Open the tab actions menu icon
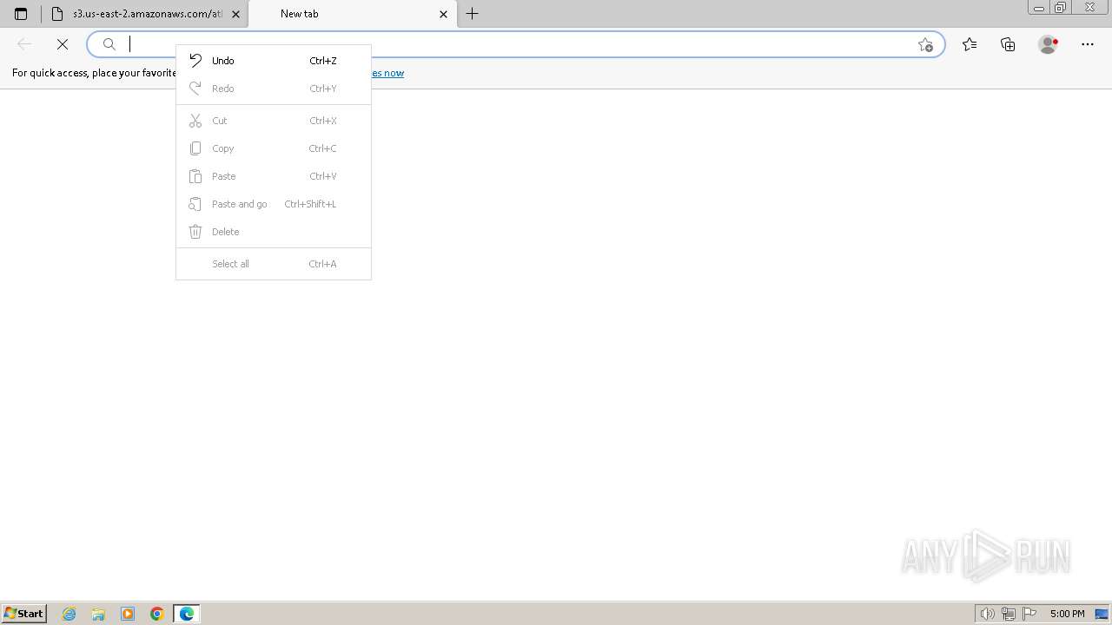The width and height of the screenshot is (1112, 625). 21,14
